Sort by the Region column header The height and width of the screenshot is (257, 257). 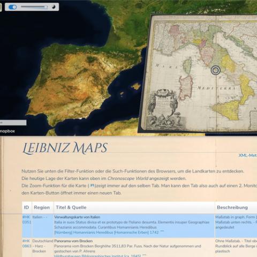tap(42, 207)
